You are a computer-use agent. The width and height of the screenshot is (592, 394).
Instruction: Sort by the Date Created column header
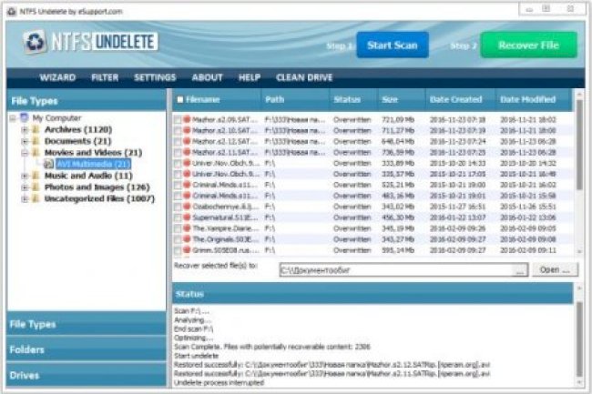click(460, 99)
